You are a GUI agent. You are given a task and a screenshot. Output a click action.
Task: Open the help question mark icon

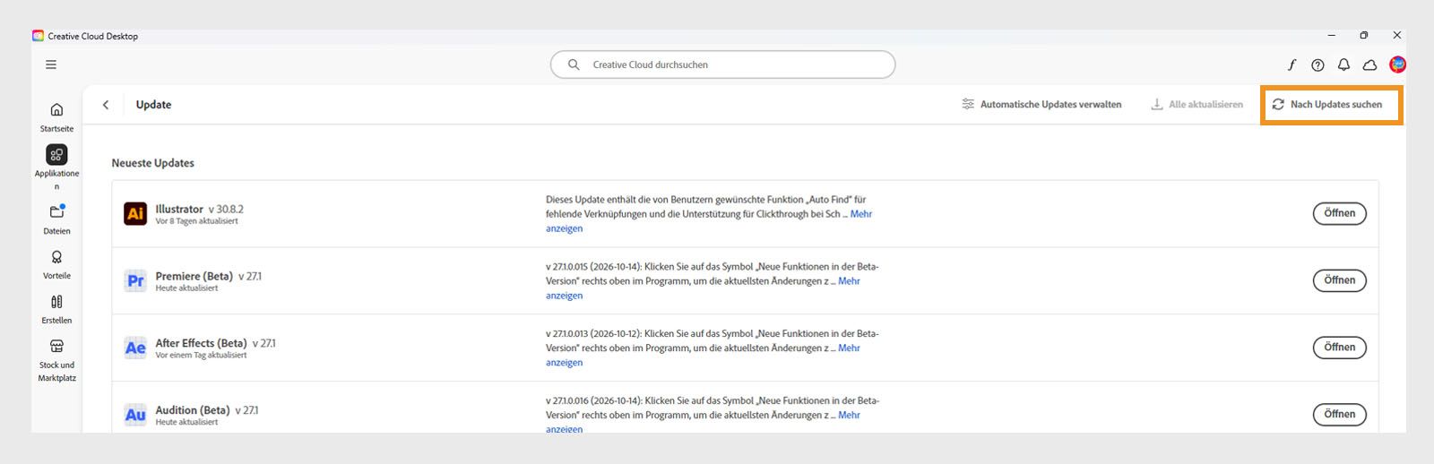pos(1317,64)
